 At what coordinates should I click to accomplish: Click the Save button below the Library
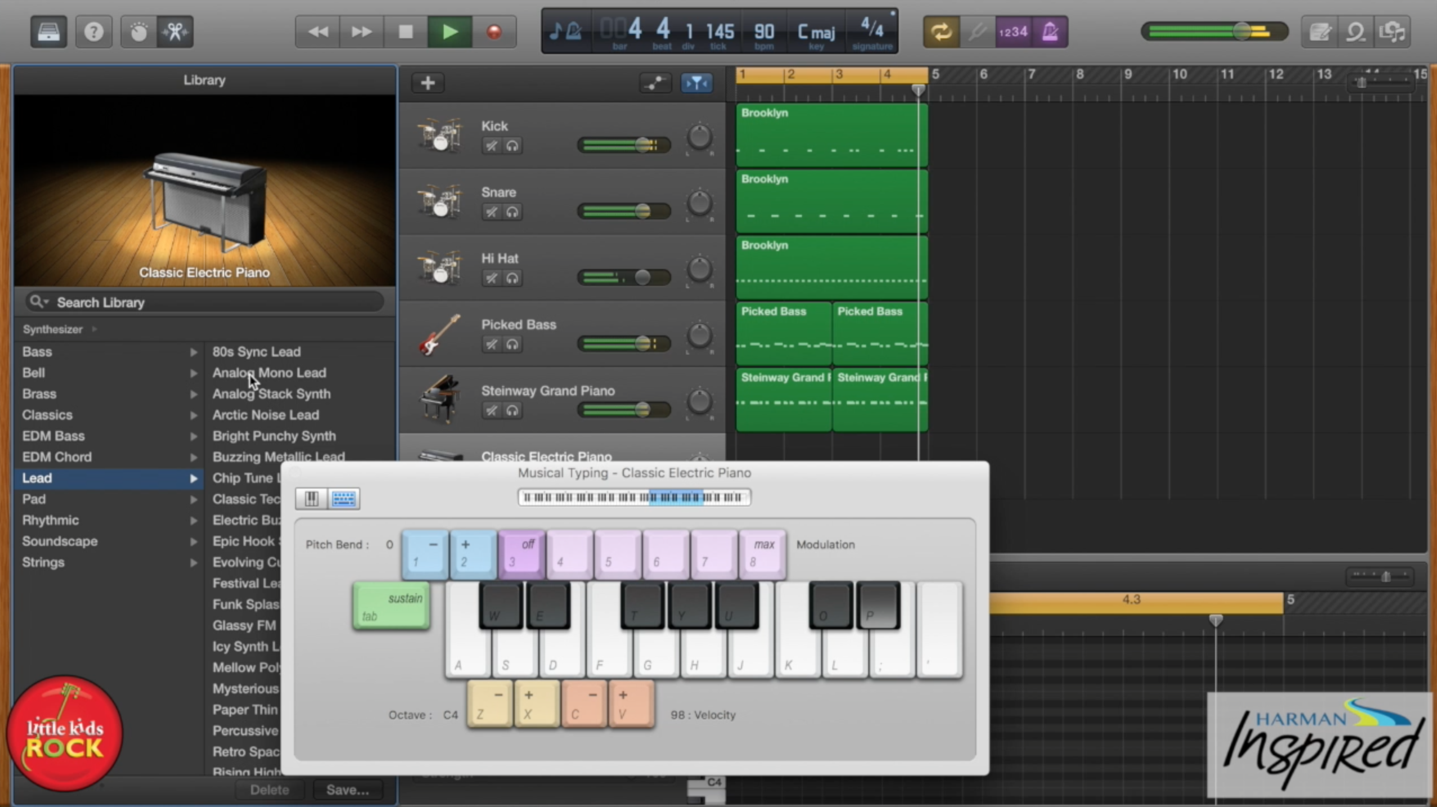(347, 790)
